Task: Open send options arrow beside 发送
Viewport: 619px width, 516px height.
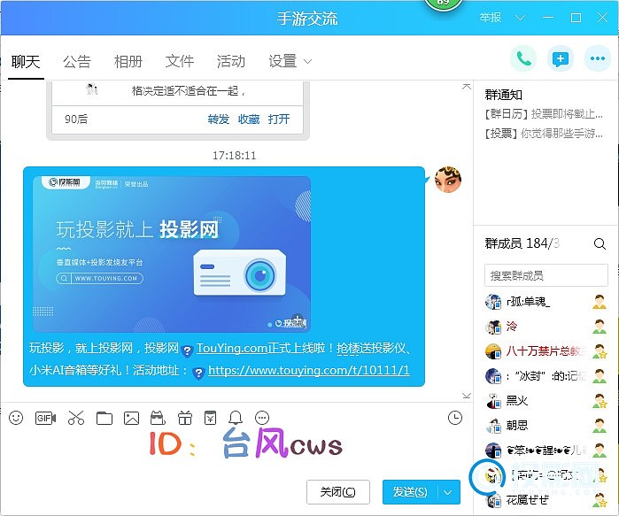Action: [x=448, y=492]
